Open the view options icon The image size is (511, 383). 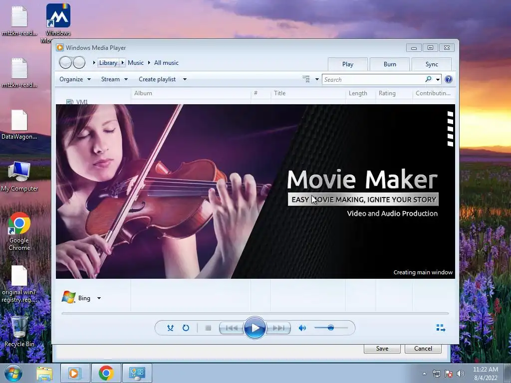306,79
